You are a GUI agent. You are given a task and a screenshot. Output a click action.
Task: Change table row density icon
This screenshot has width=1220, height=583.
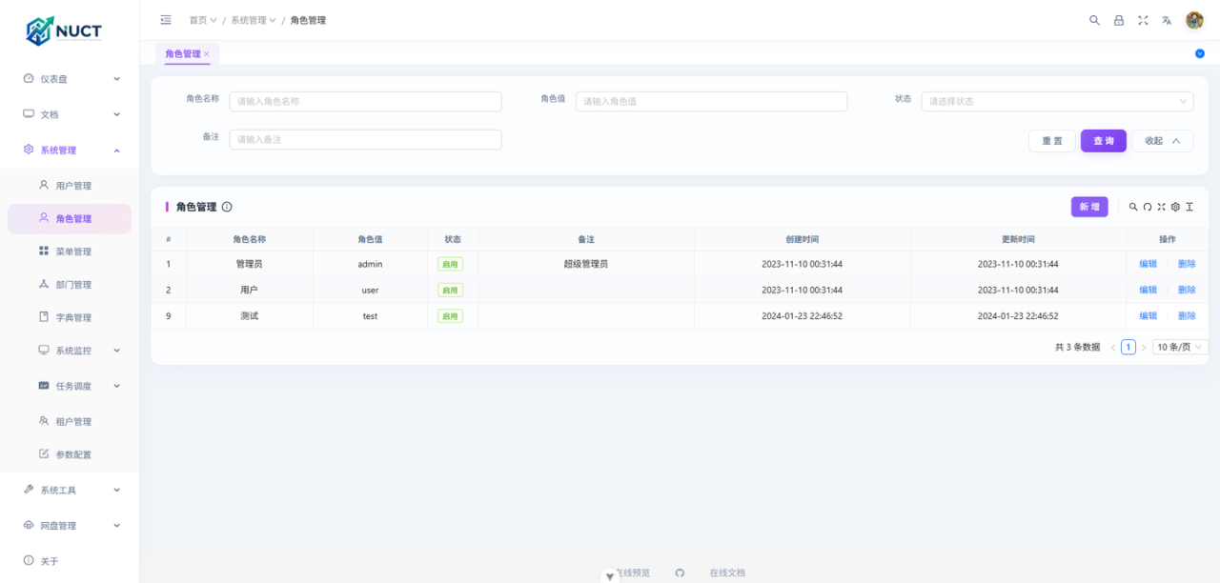tap(1189, 207)
